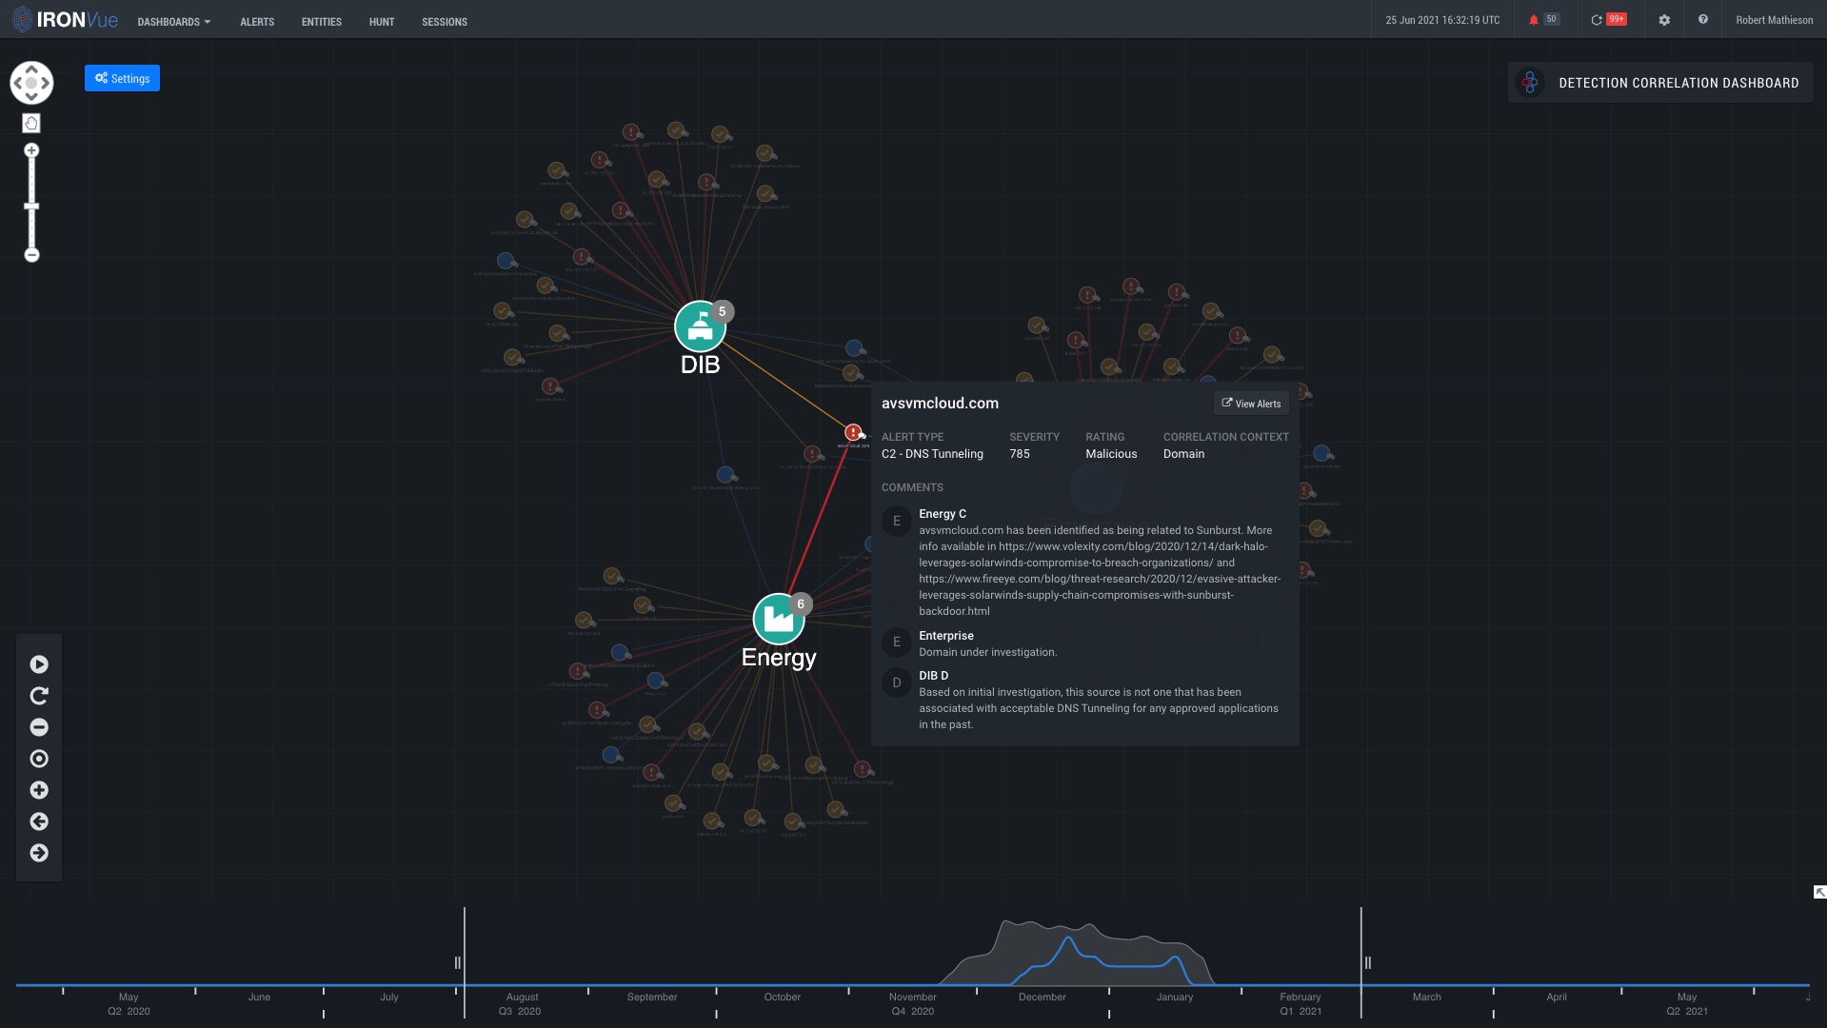Open the gear settings in top bar
Image resolution: width=1827 pixels, height=1028 pixels.
click(1664, 20)
